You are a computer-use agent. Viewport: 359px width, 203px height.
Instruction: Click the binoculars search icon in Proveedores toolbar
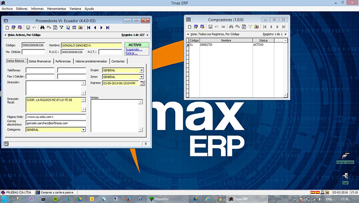point(43,28)
